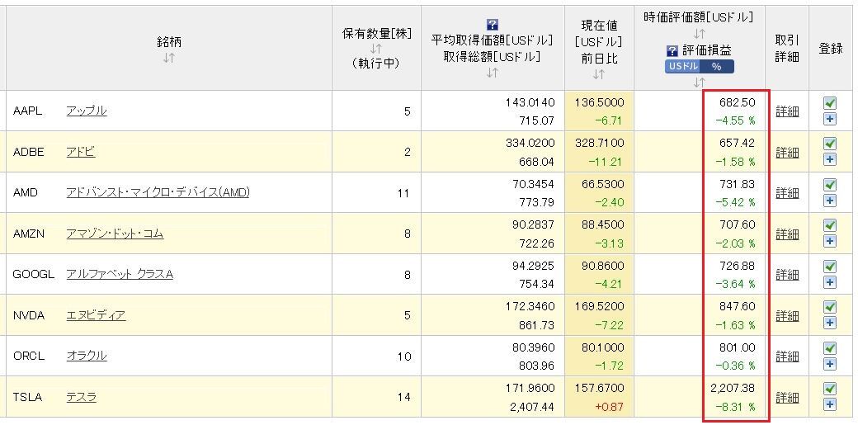Open 詳細 for the AAPL row
The image size is (858, 425).
point(787,111)
